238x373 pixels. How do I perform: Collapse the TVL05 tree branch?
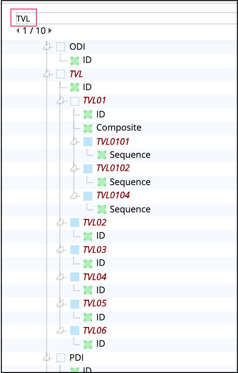(x=60, y=303)
